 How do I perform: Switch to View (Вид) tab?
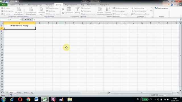coord(82,5)
